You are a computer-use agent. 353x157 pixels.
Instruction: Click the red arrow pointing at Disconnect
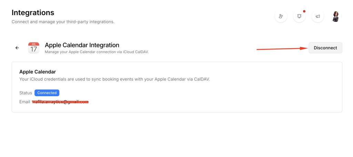point(282,49)
